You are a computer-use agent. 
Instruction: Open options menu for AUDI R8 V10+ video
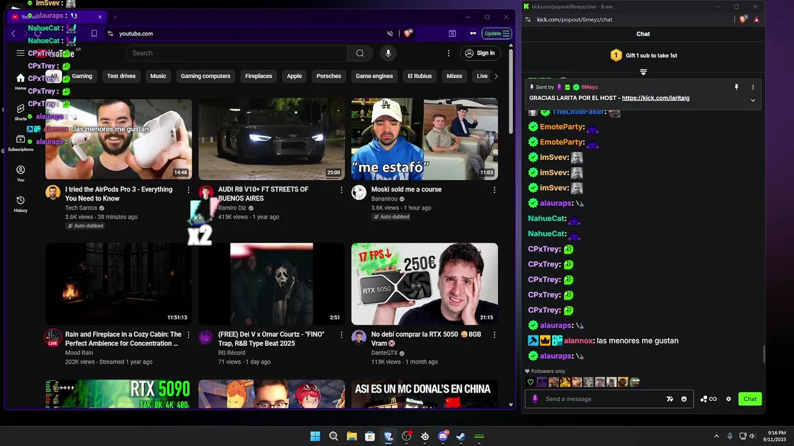[x=341, y=190]
